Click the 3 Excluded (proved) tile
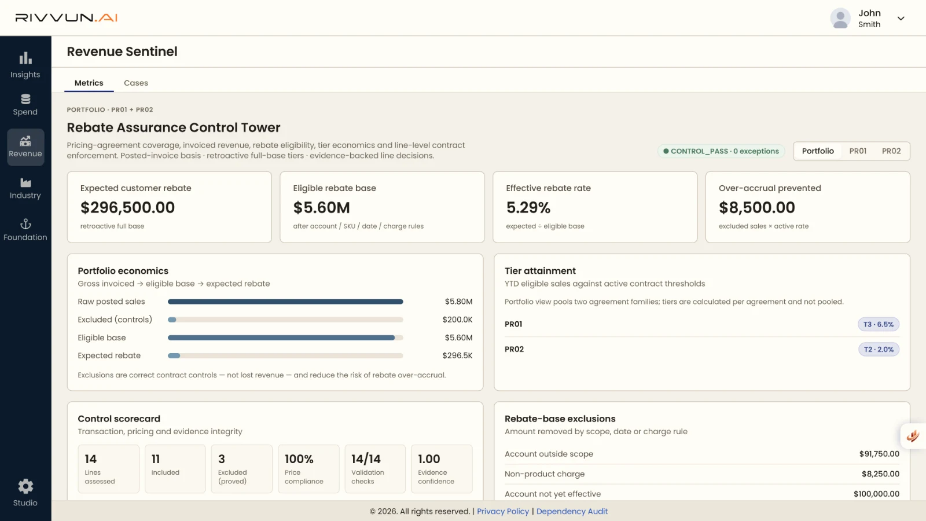The height and width of the screenshot is (521, 926). (242, 469)
